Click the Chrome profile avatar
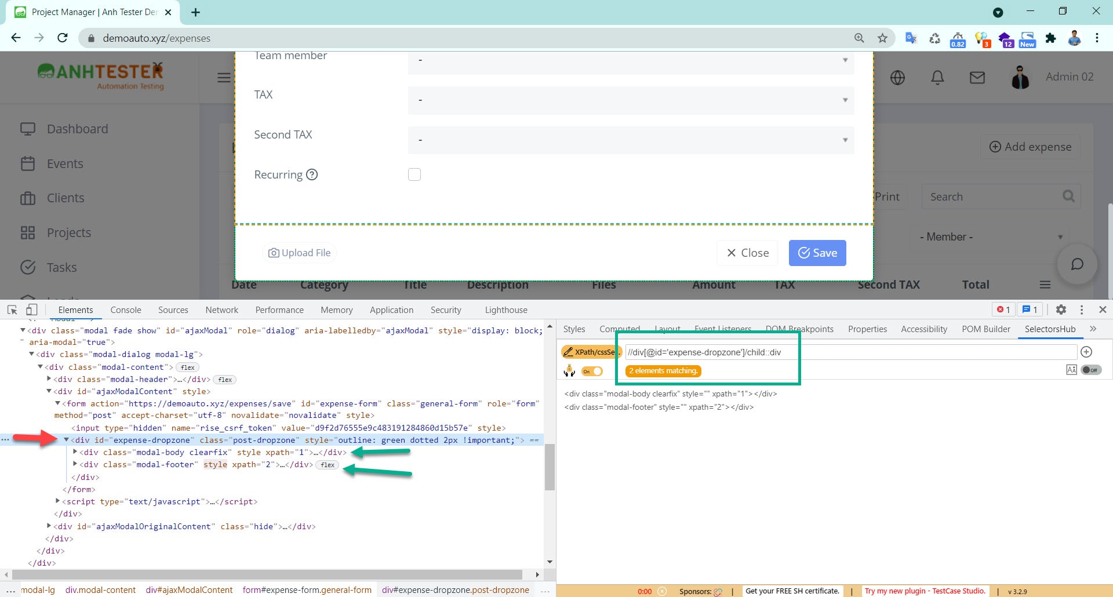 tap(1074, 38)
